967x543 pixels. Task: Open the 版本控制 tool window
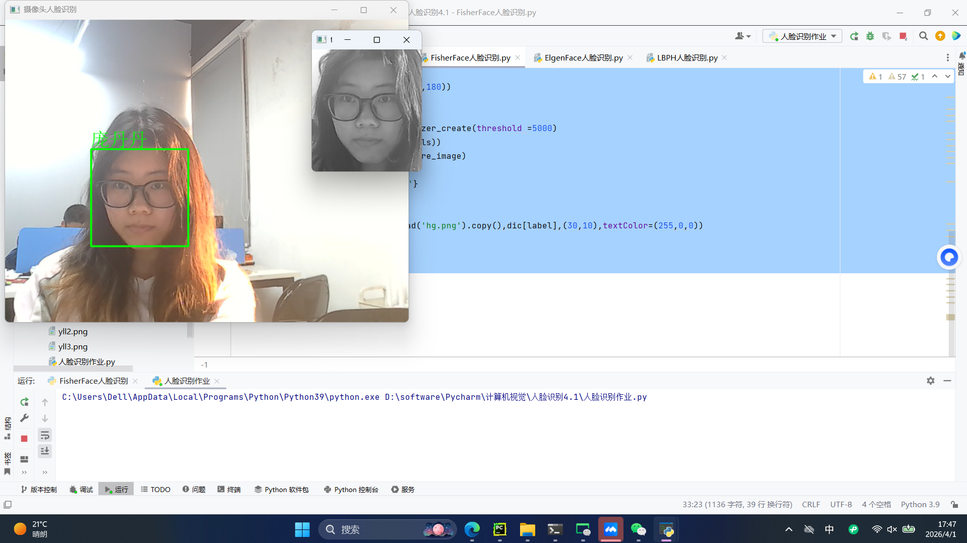click(x=39, y=489)
